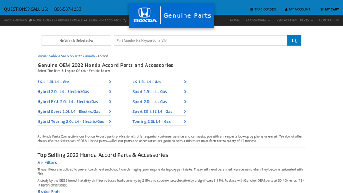Select Sport 2.0L L4 - Gas trim
Image resolution: width=343 pixels, height=193 pixels.
[150, 102]
